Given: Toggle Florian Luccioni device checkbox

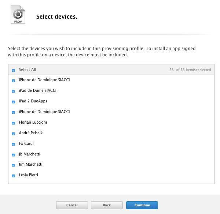Looking at the screenshot, I should (x=14, y=123).
